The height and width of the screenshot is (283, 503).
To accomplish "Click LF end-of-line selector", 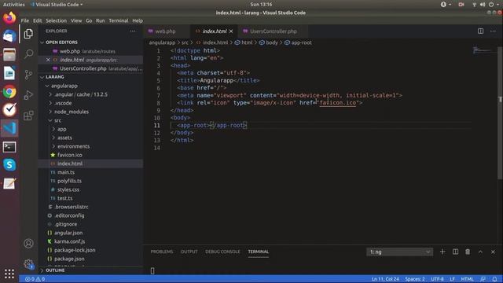I will coord(452,279).
